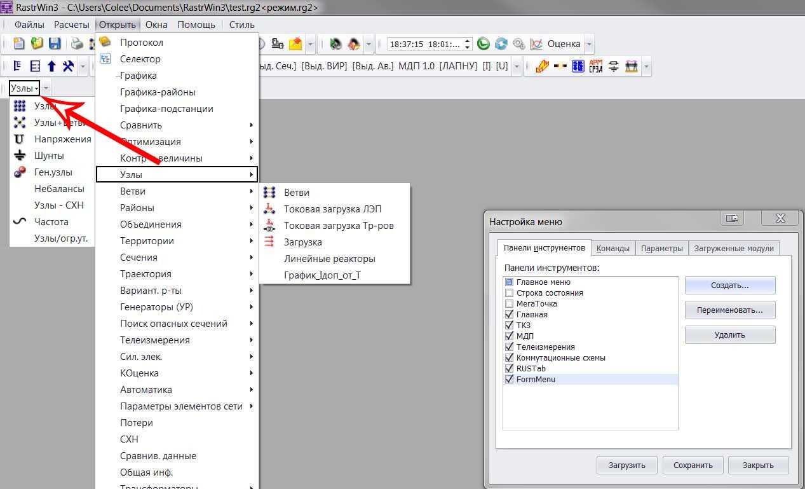Click the open folder icon
805x489 pixels.
point(37,44)
